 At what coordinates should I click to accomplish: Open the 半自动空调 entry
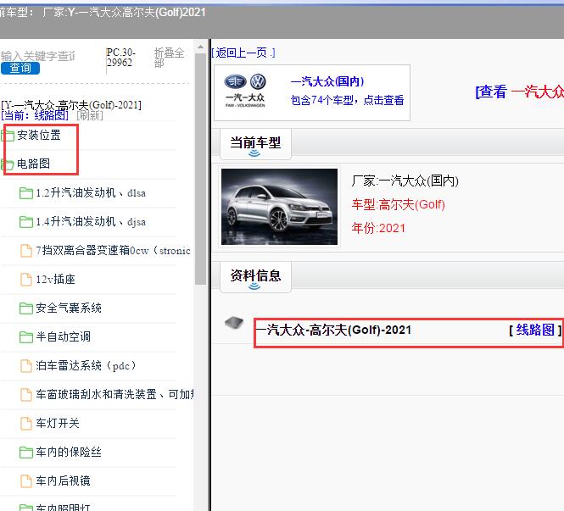pos(63,336)
